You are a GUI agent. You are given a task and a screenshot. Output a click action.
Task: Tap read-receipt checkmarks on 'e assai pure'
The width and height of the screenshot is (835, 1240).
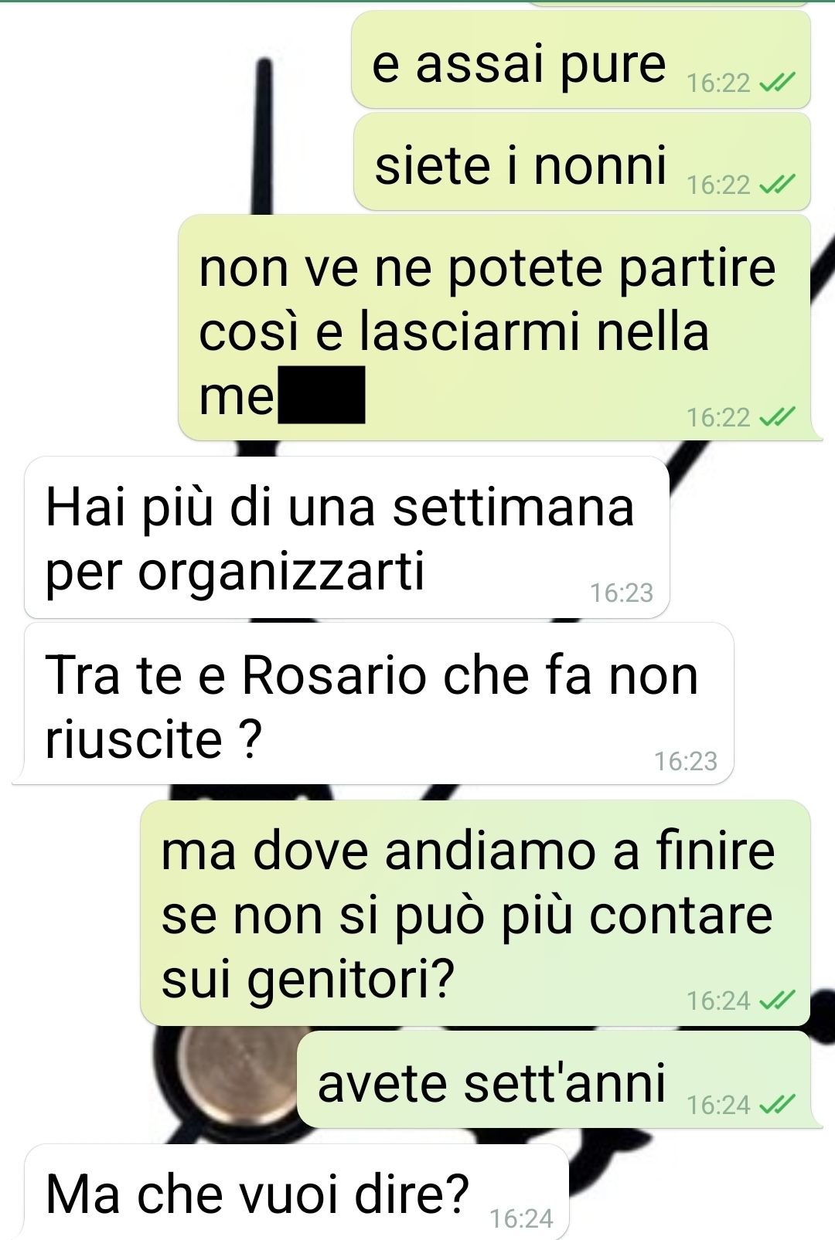coord(777,82)
